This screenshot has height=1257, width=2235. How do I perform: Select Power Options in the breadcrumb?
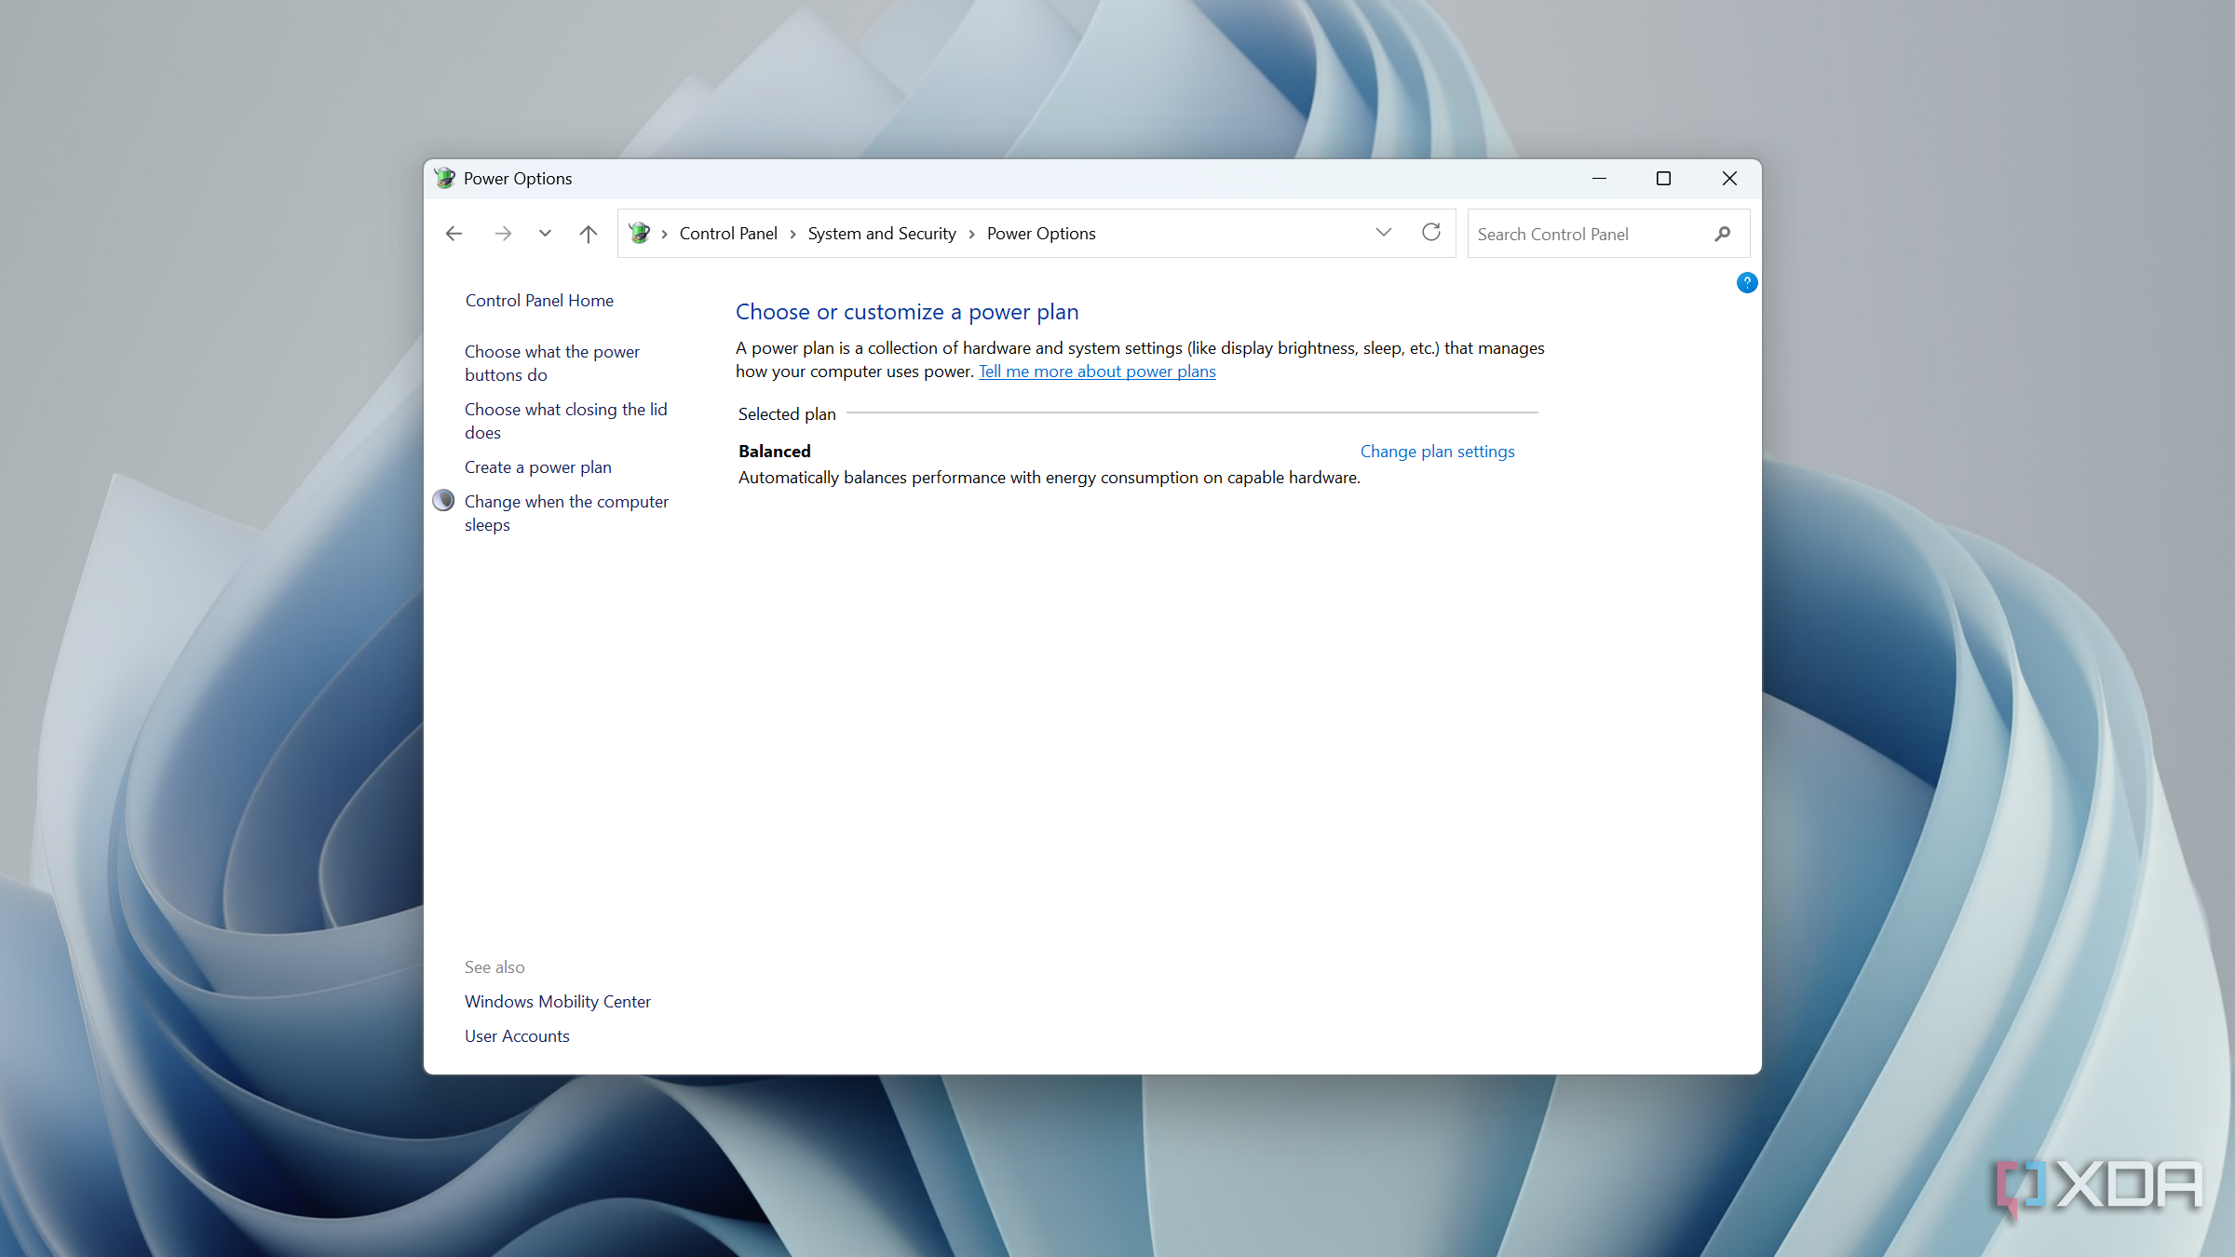click(x=1041, y=234)
